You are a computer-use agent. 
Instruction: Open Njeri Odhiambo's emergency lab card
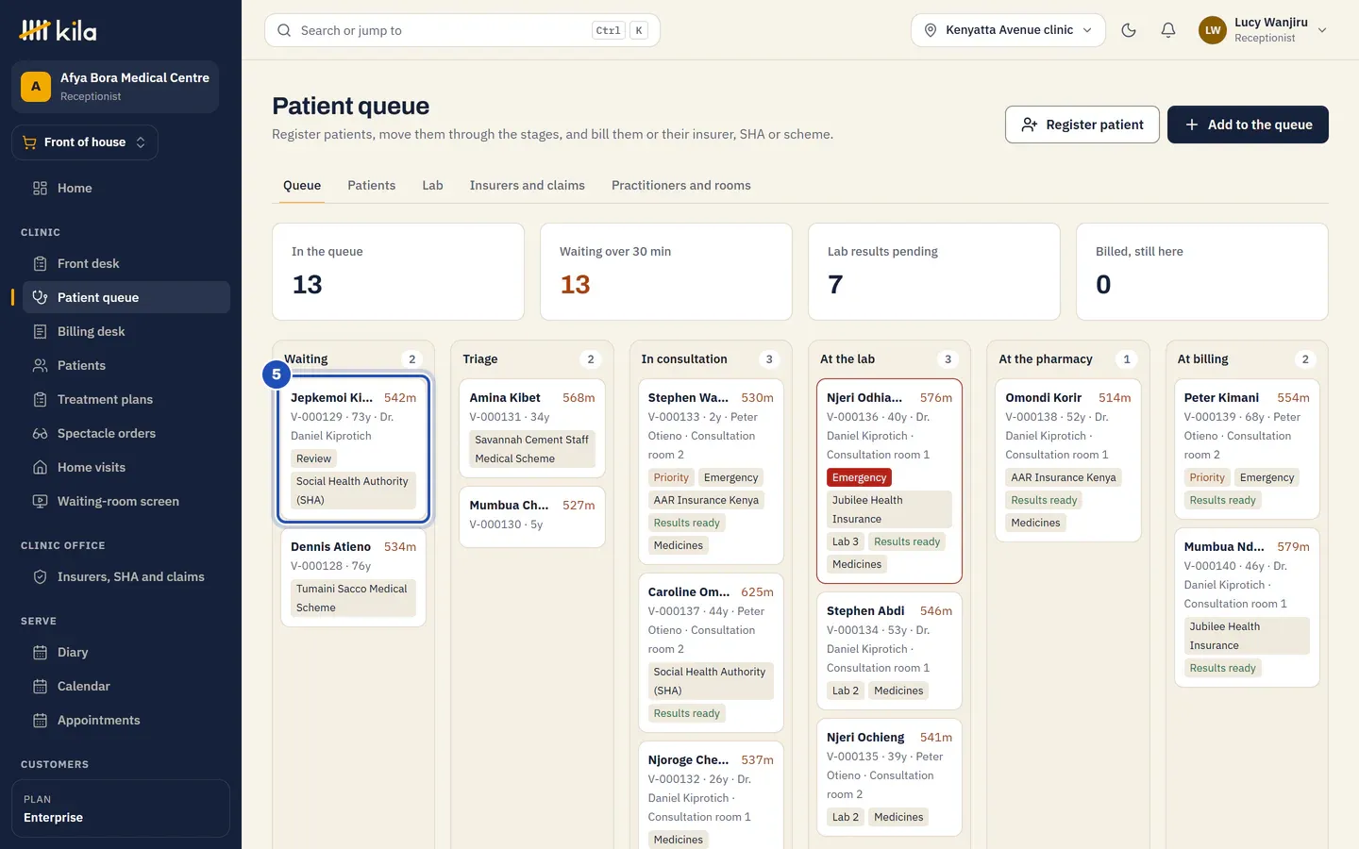tap(889, 481)
